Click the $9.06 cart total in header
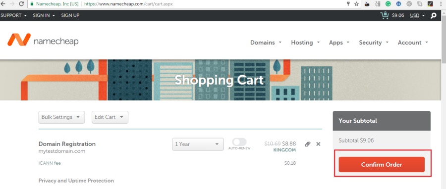The height and width of the screenshot is (189, 446). point(398,15)
